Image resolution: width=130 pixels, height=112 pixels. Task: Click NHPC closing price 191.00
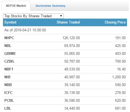coord(121,38)
